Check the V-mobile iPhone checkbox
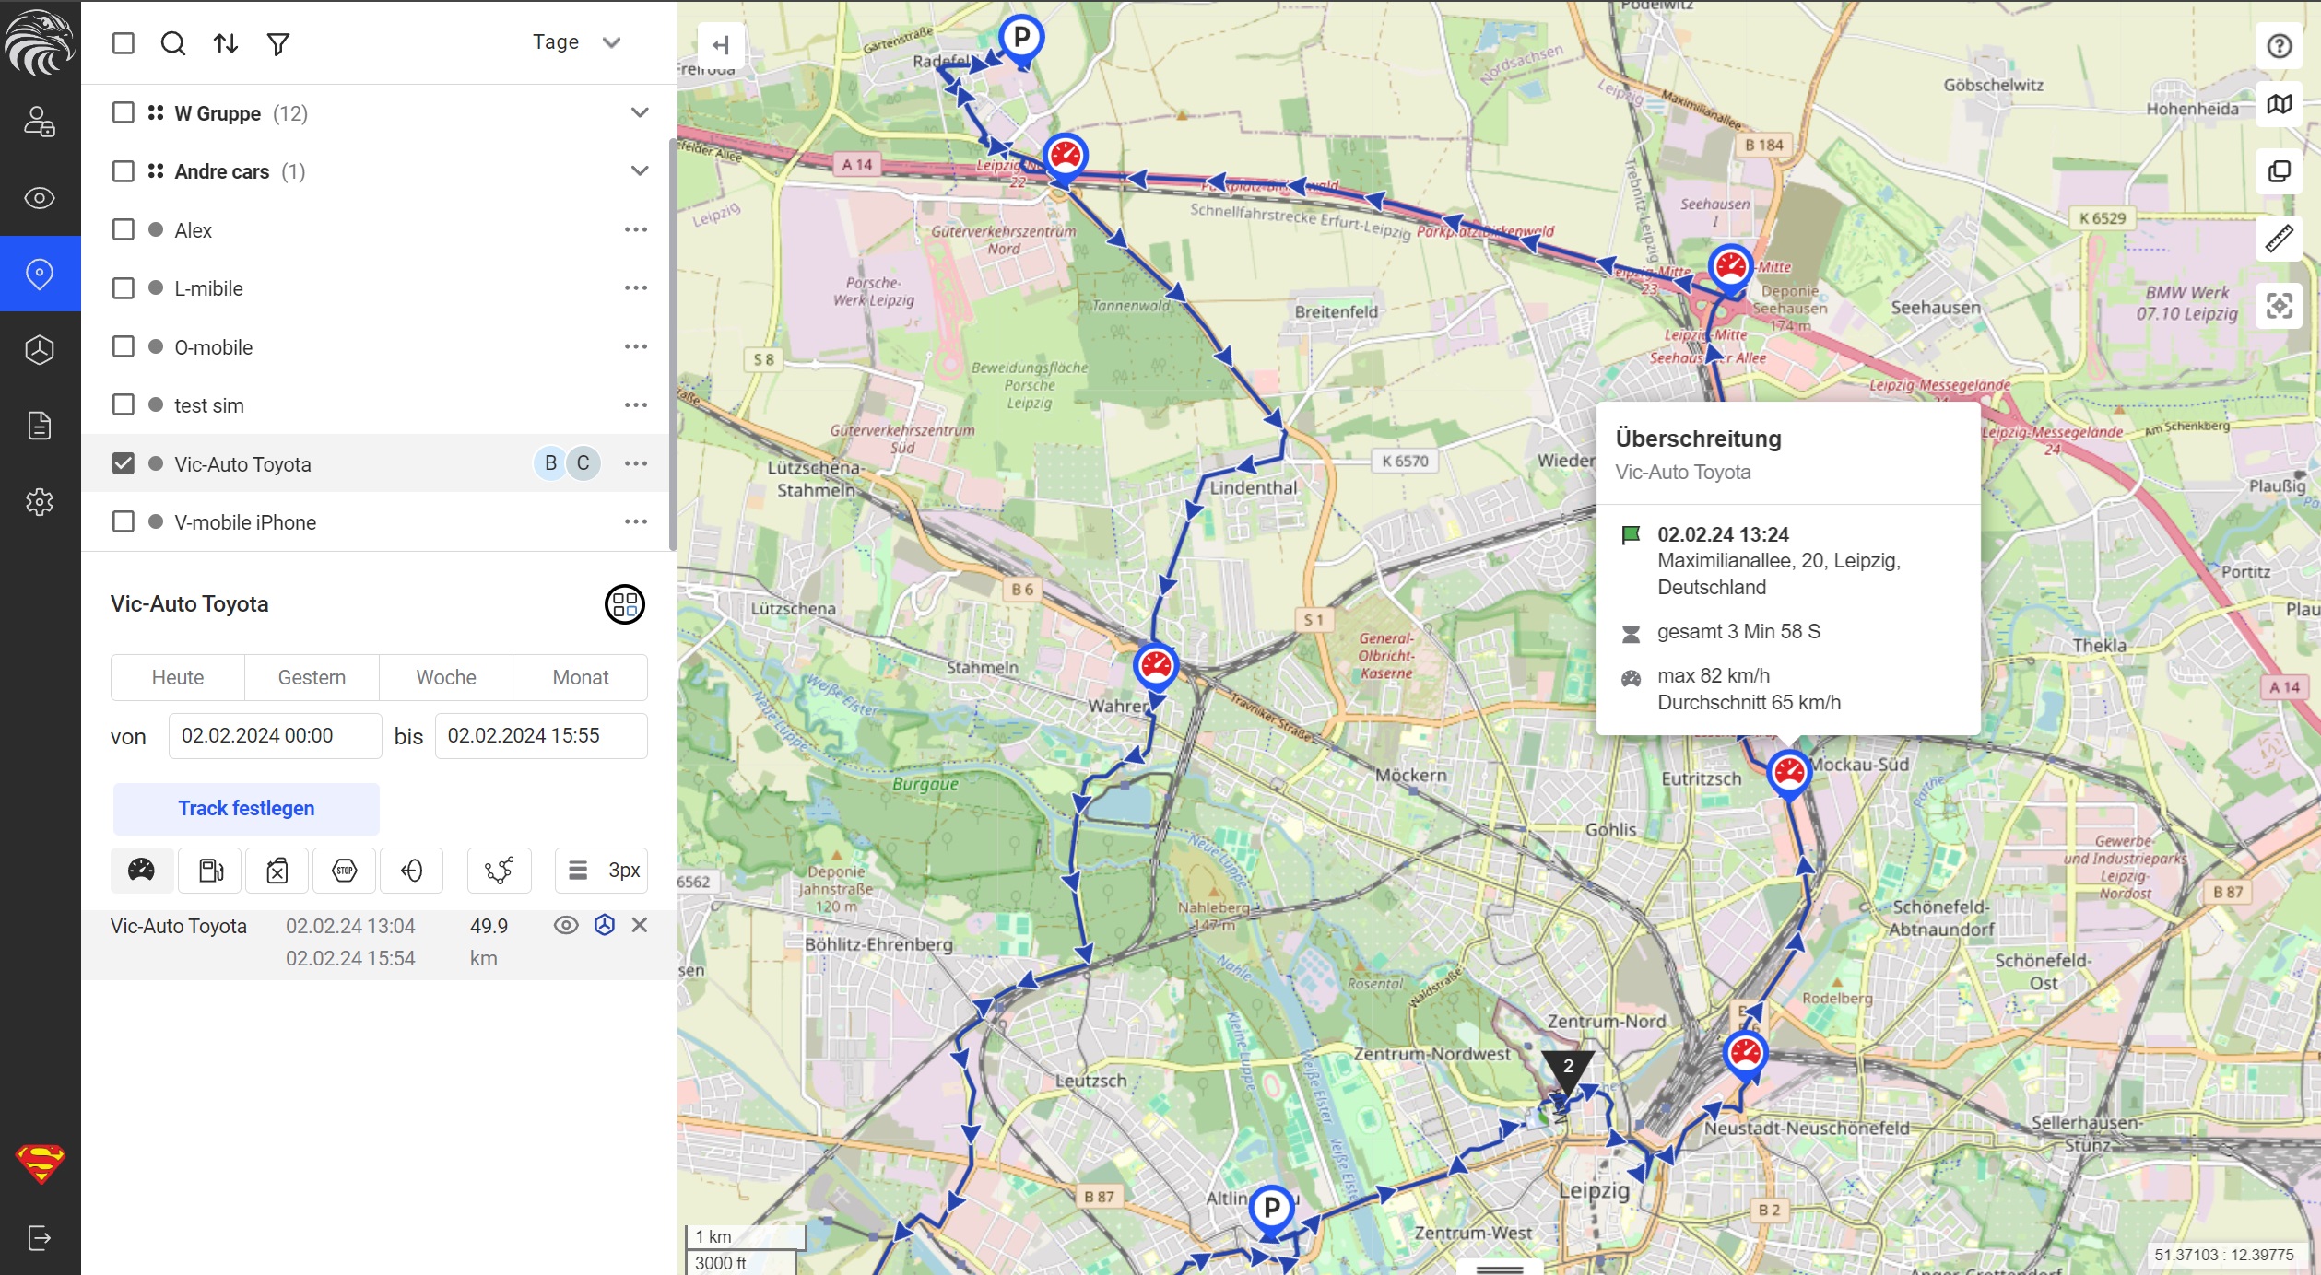The image size is (2321, 1275). tap(123, 521)
